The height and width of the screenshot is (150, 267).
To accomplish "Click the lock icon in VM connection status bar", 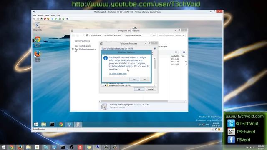I will [219, 129].
